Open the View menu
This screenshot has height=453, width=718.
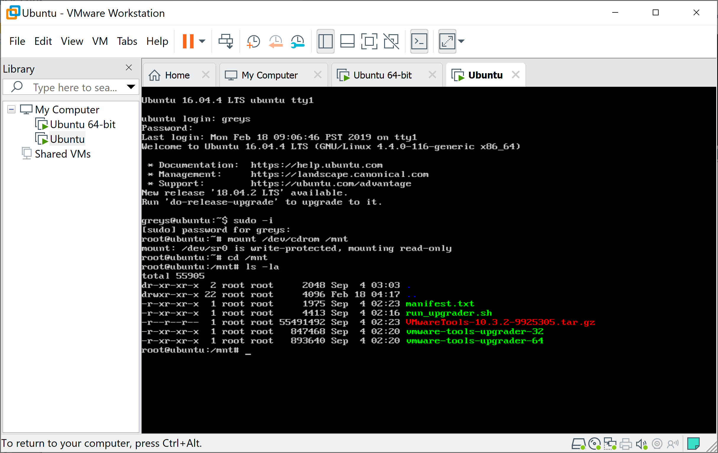click(72, 41)
